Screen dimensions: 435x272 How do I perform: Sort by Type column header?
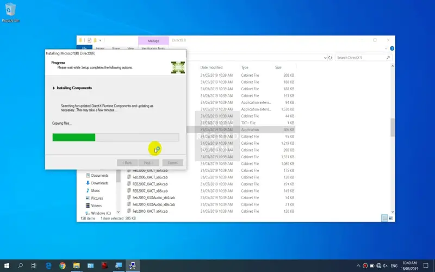point(245,67)
